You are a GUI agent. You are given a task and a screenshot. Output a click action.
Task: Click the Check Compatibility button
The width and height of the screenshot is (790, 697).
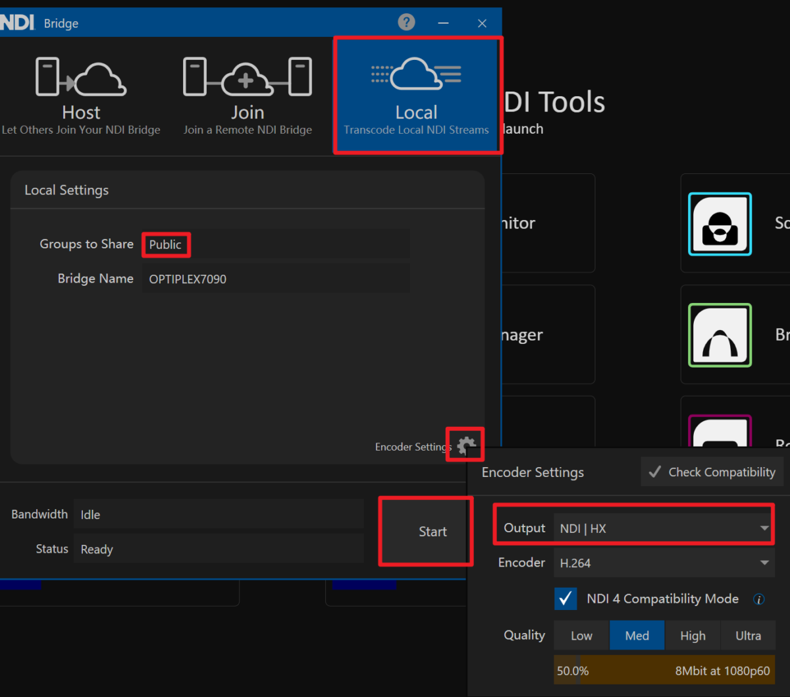pyautogui.click(x=712, y=472)
